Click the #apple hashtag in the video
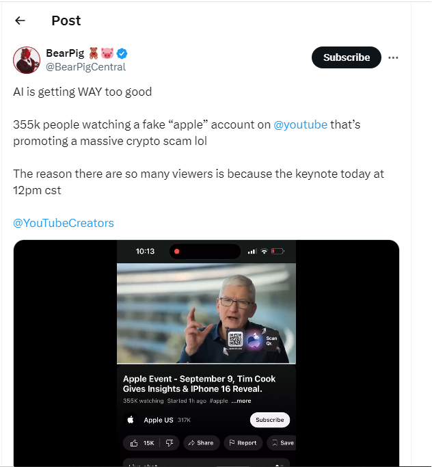The image size is (432, 467). (x=219, y=401)
